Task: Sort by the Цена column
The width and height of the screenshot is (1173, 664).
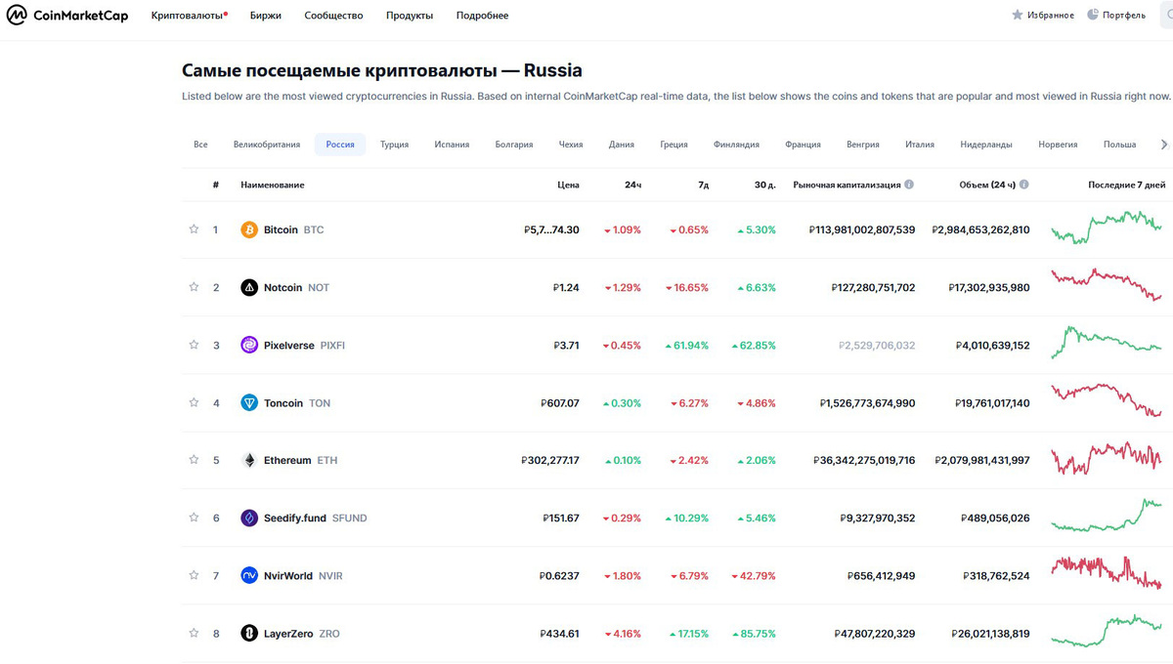Action: (568, 185)
